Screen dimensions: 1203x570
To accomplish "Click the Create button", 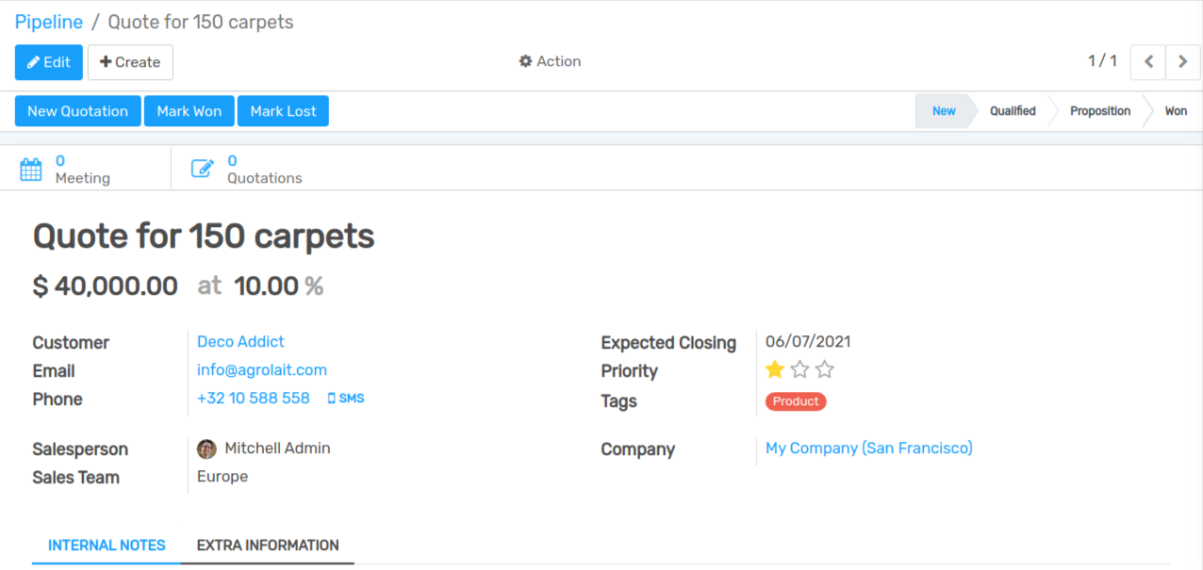I will coord(130,62).
